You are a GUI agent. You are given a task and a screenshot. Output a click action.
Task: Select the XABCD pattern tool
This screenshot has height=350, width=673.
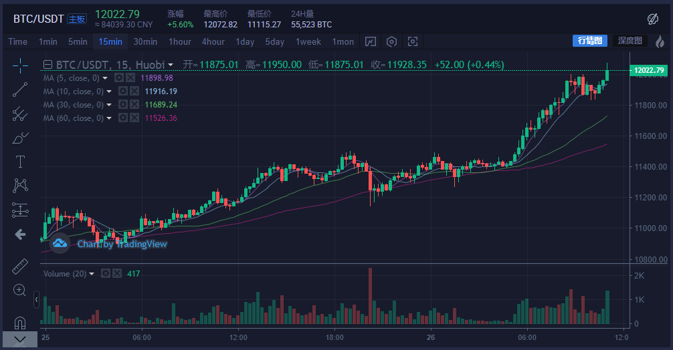click(20, 186)
